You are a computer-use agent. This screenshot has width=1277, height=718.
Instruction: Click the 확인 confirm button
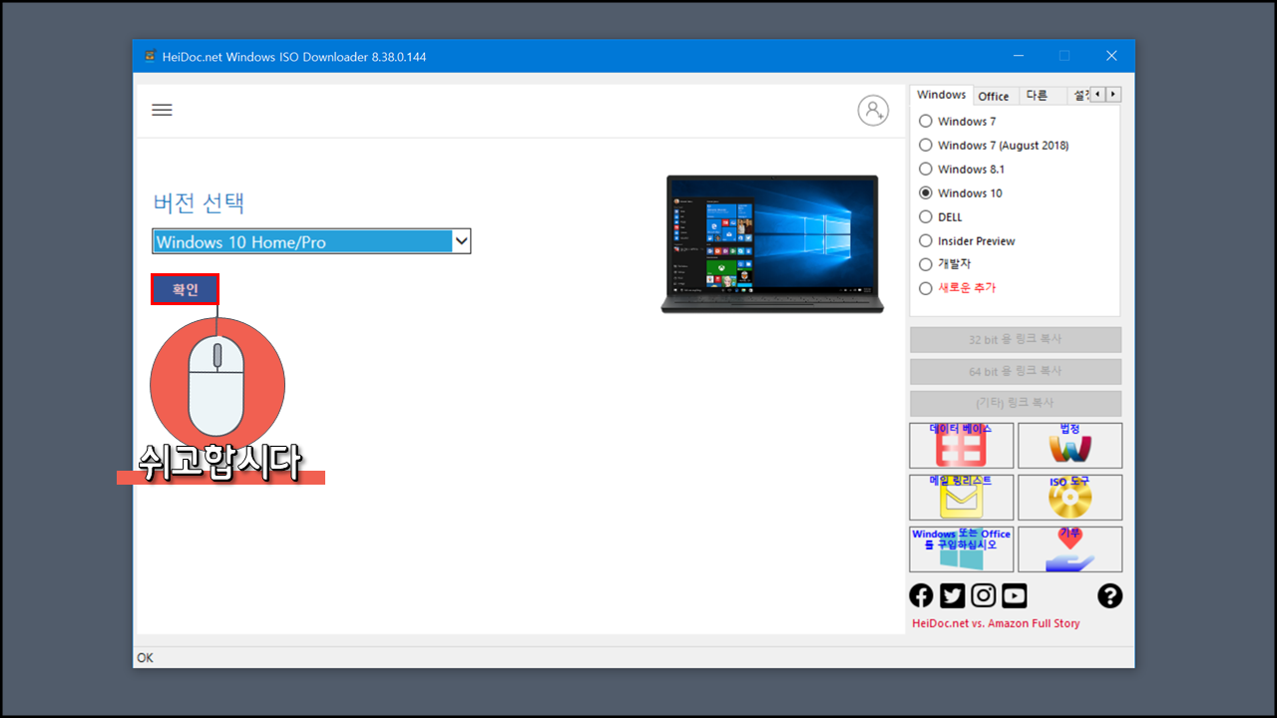(185, 290)
